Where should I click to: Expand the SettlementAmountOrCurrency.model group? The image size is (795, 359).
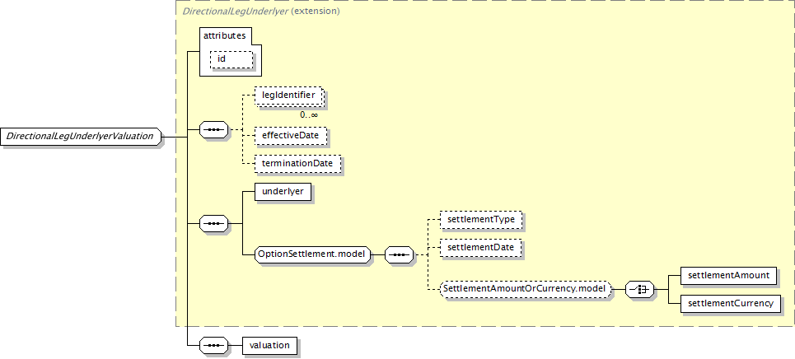[524, 289]
